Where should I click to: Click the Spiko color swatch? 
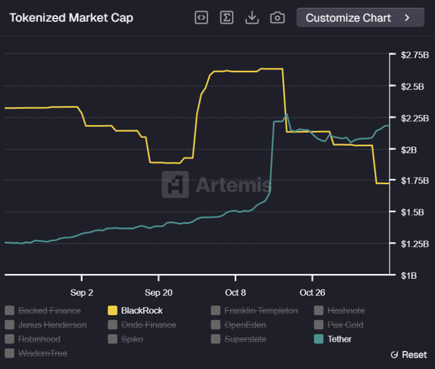[x=114, y=339]
